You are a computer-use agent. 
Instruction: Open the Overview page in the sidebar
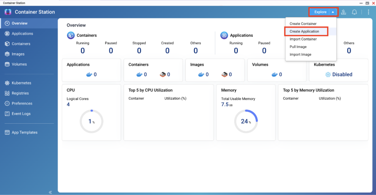pos(29,23)
